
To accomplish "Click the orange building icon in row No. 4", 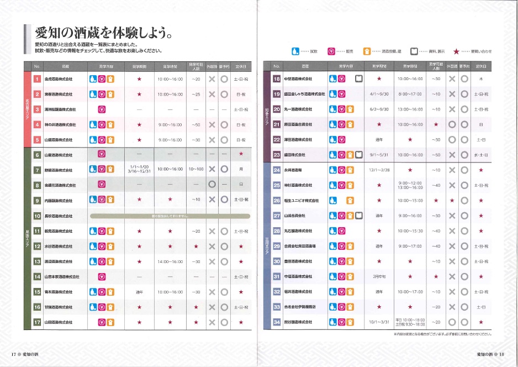I will [110, 125].
